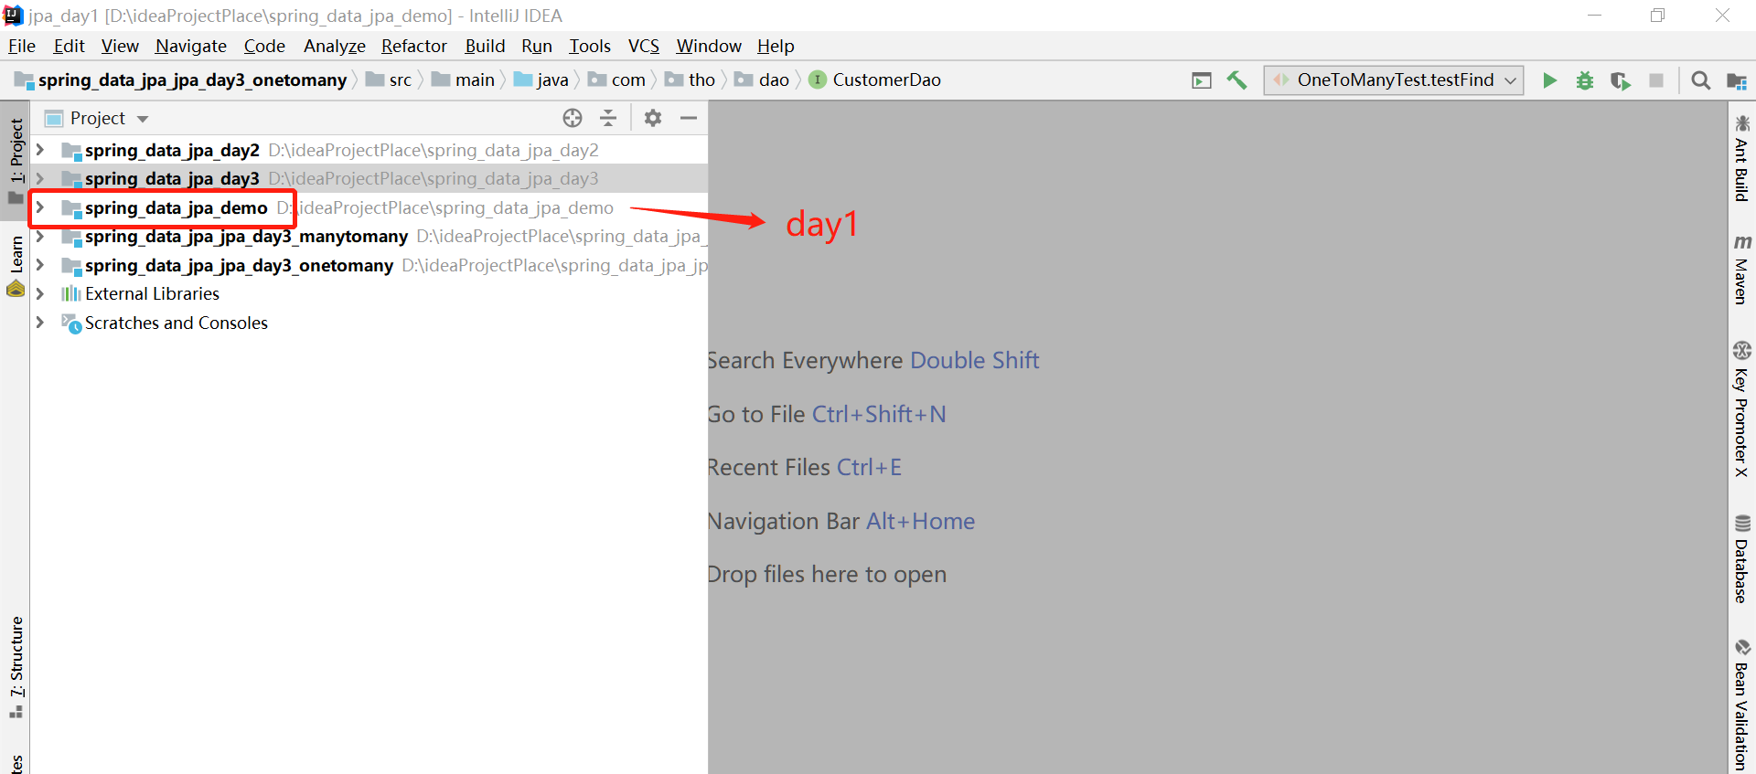Expand spring_data_jpa_jpa_day3_manytomany node

pyautogui.click(x=40, y=236)
